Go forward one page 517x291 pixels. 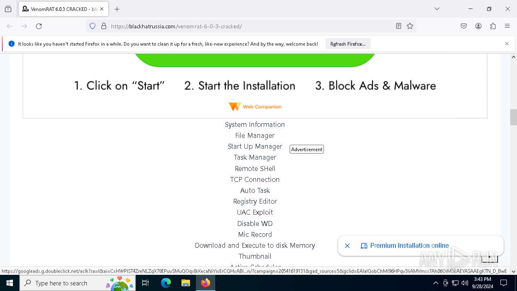(x=24, y=26)
